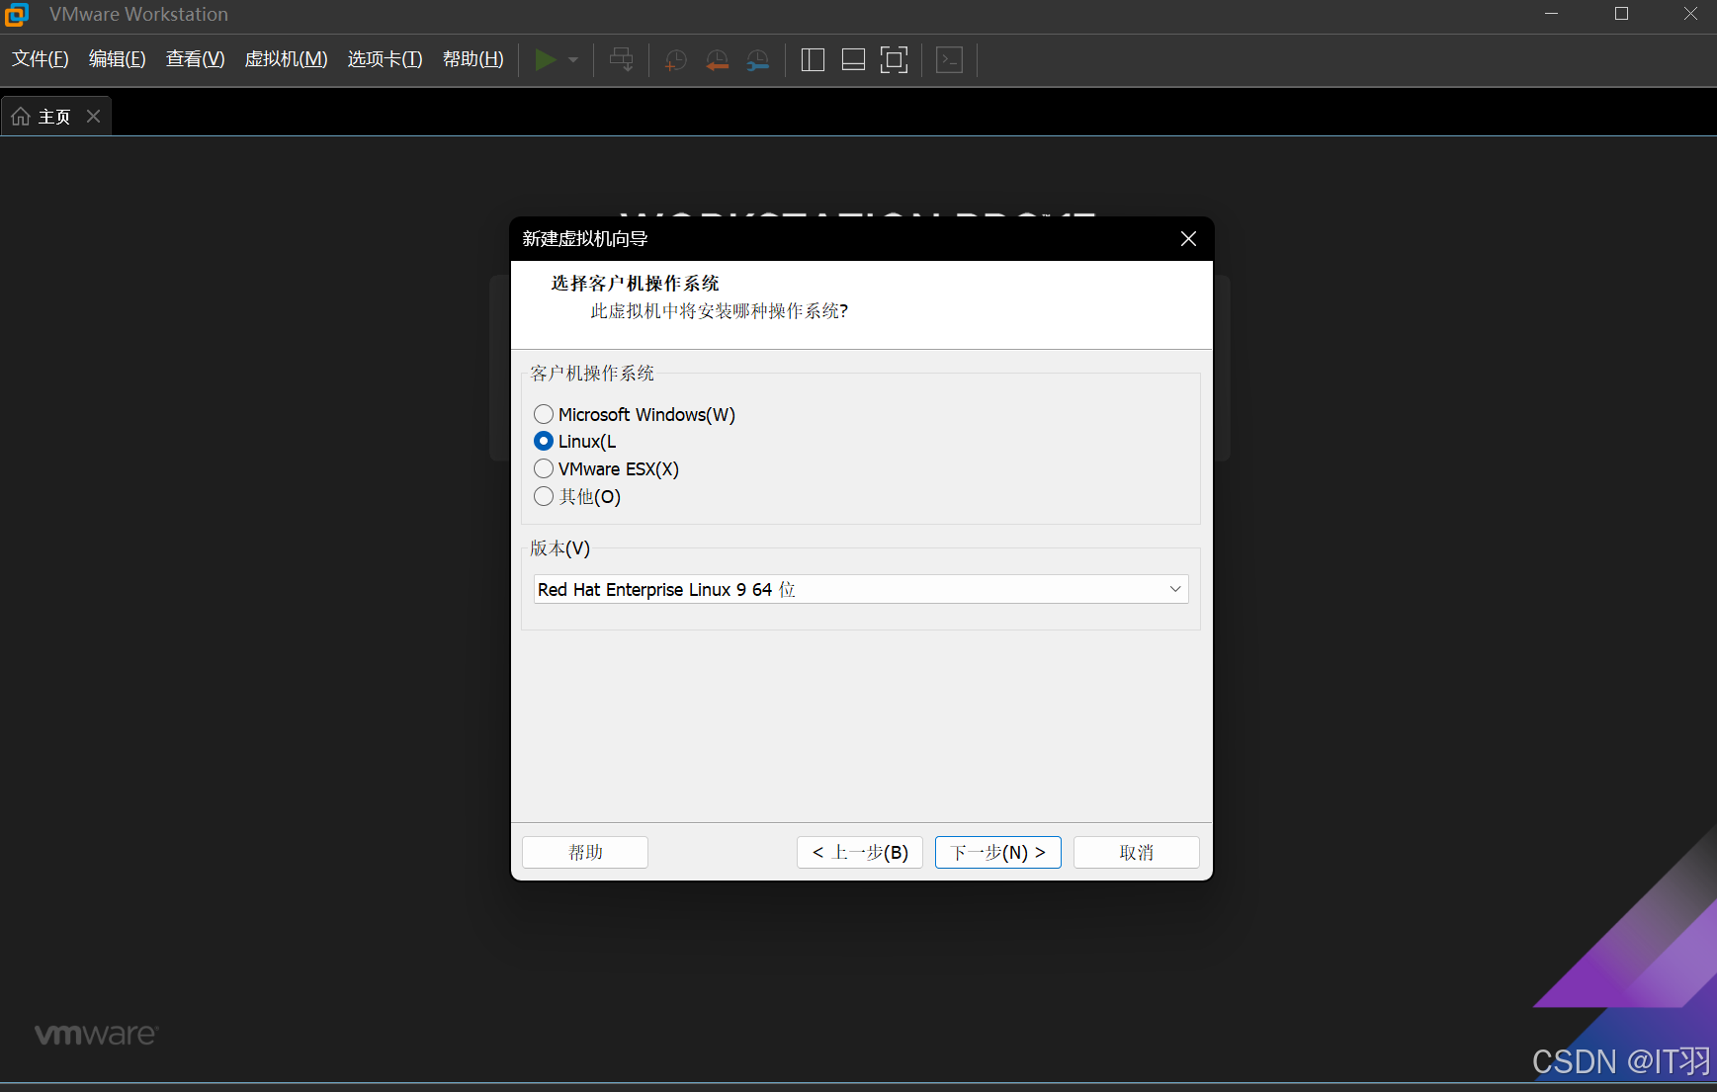Open the 查看(V) menu
The width and height of the screenshot is (1717, 1092).
[x=196, y=59]
